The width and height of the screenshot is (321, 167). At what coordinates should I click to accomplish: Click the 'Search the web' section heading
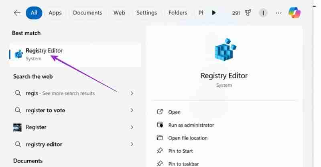[x=33, y=77]
